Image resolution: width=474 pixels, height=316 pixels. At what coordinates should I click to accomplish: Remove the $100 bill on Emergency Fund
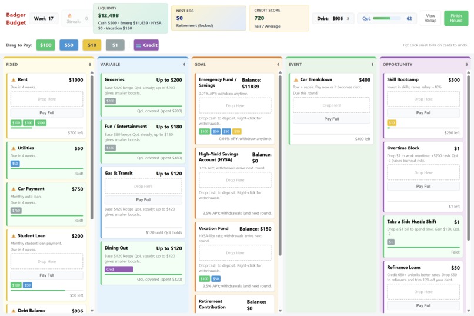click(x=204, y=132)
